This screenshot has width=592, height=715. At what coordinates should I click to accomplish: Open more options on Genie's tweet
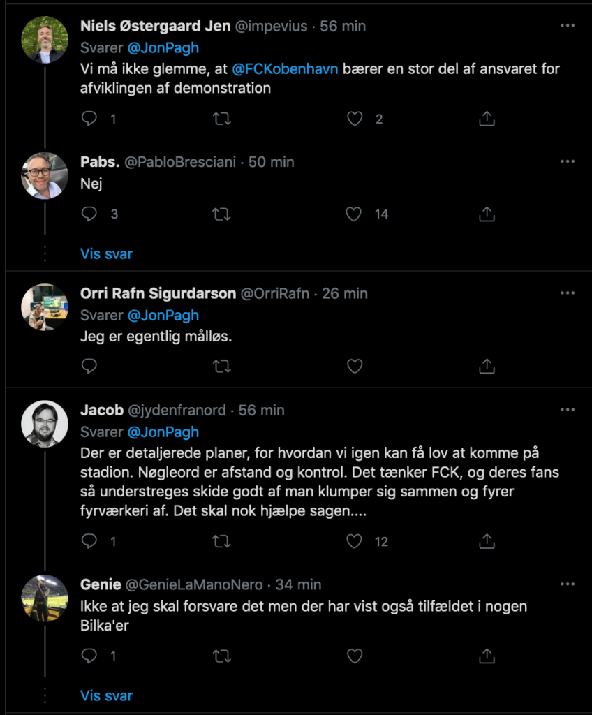(x=568, y=584)
